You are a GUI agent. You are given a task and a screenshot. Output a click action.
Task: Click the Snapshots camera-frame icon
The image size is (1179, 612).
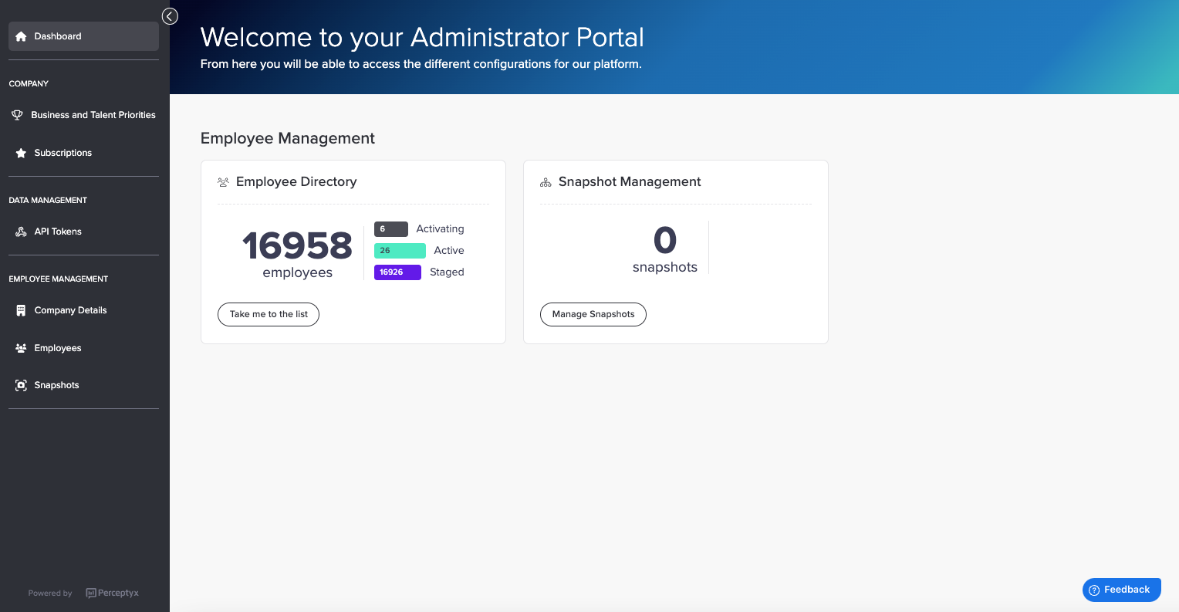21,385
